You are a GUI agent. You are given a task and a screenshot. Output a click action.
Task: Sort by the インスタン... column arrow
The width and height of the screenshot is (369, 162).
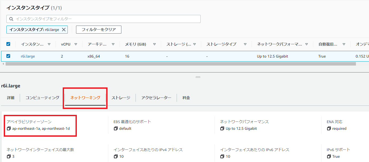point(49,44)
